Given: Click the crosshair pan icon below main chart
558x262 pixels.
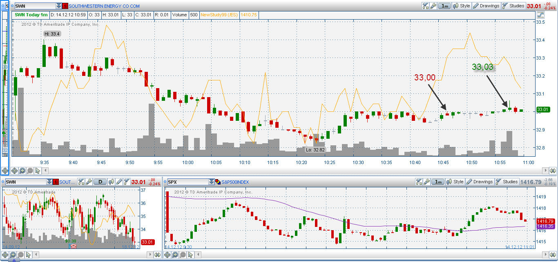Looking at the screenshot, I should 15,170.
